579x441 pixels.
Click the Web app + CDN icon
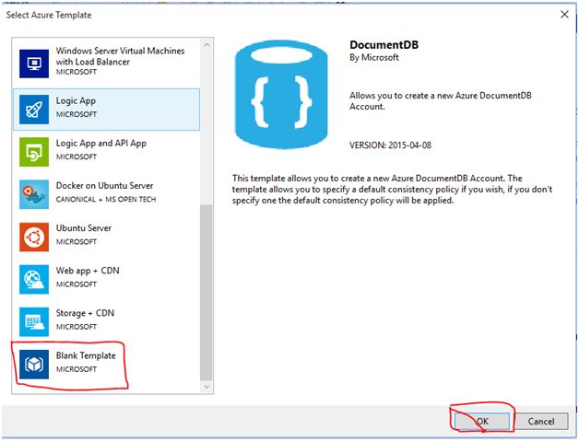click(x=34, y=279)
